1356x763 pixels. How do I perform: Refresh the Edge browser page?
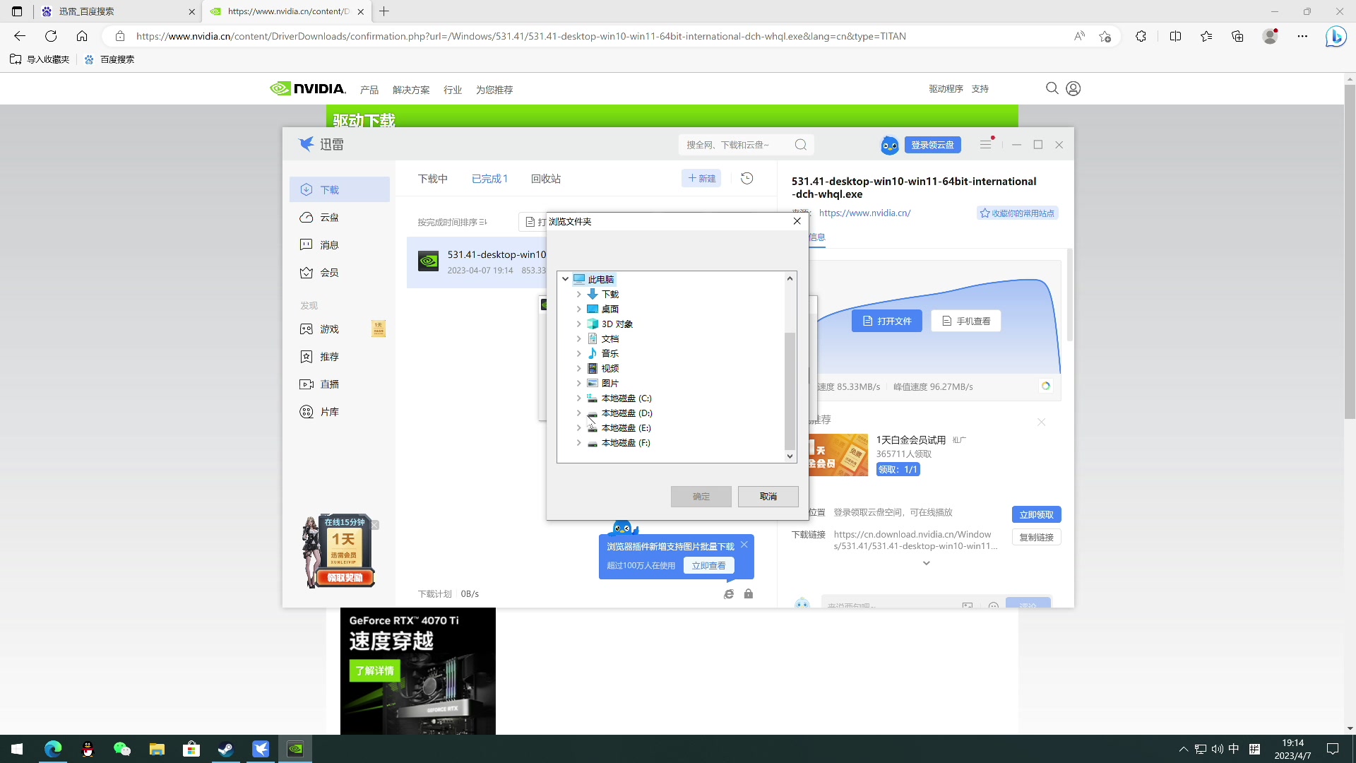51,36
